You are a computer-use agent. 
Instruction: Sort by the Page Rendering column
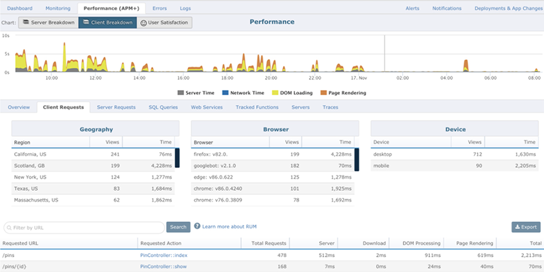[470, 243]
